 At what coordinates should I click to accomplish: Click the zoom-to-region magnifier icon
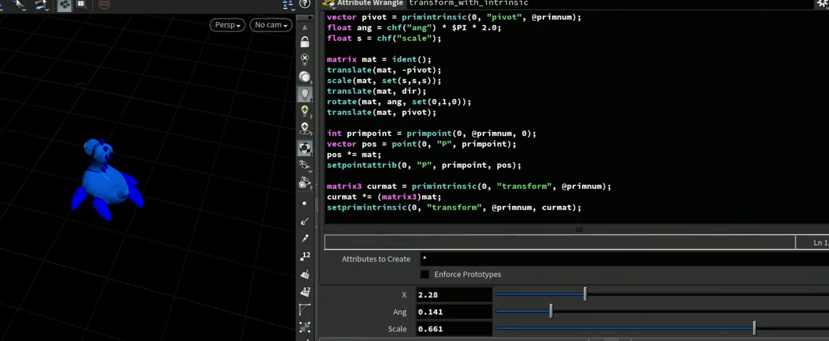point(81,4)
